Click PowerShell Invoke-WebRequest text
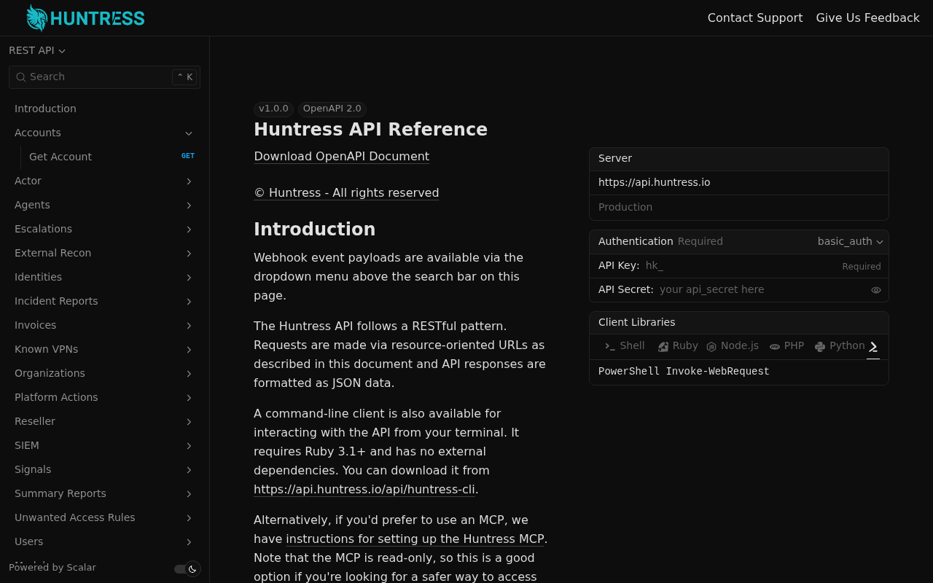The width and height of the screenshot is (933, 583). tap(684, 372)
